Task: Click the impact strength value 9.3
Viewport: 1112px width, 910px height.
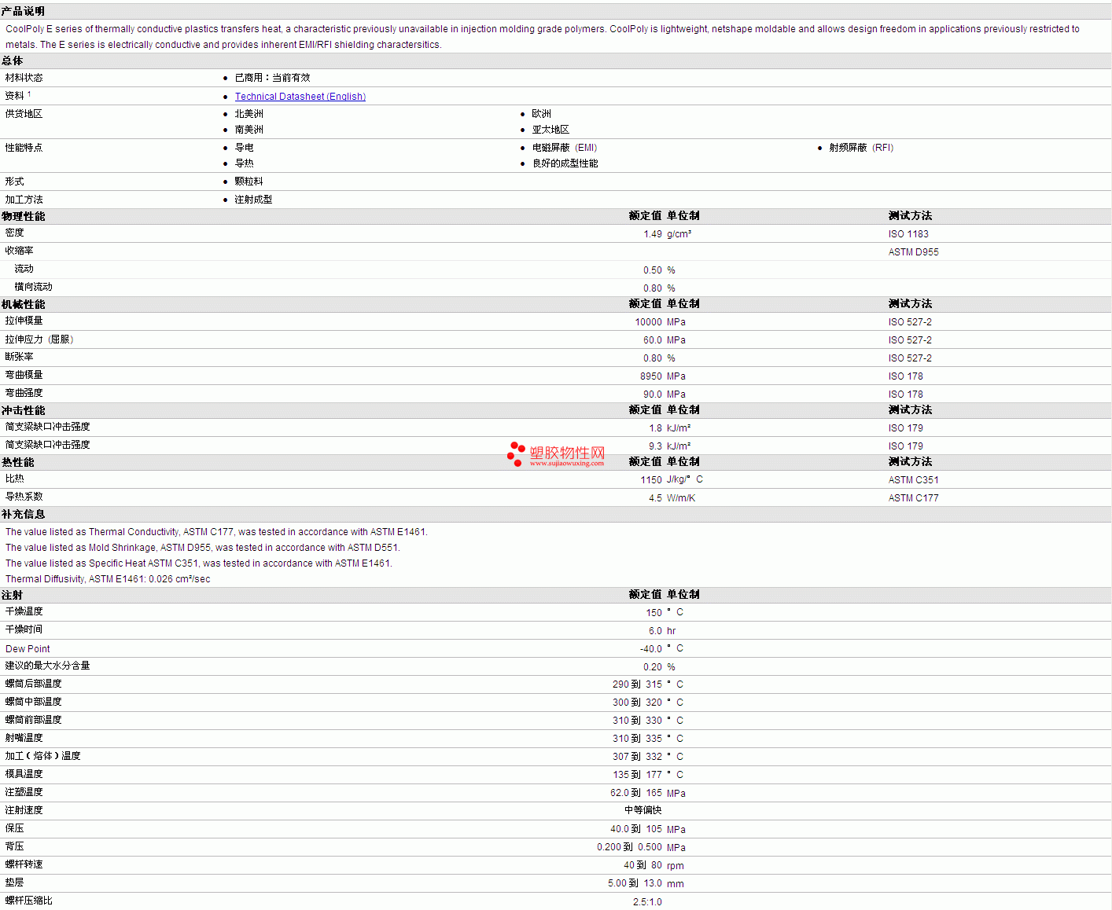Action: [x=656, y=446]
